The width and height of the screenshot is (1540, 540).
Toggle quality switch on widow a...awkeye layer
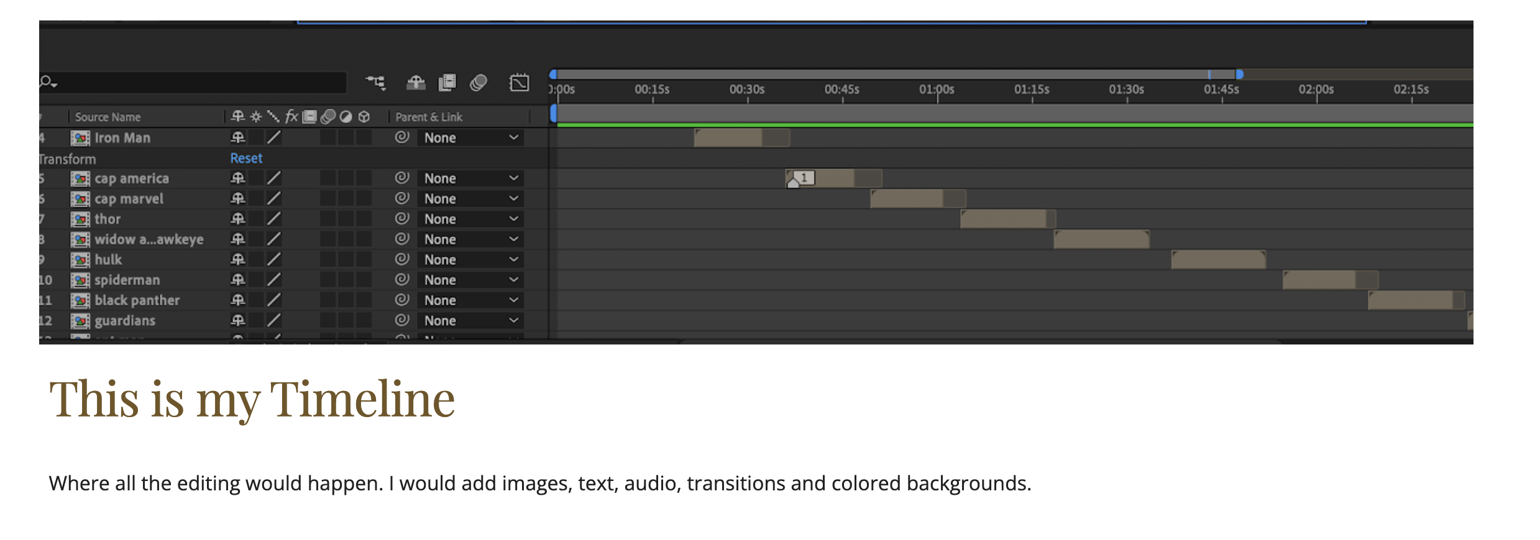pyautogui.click(x=273, y=239)
